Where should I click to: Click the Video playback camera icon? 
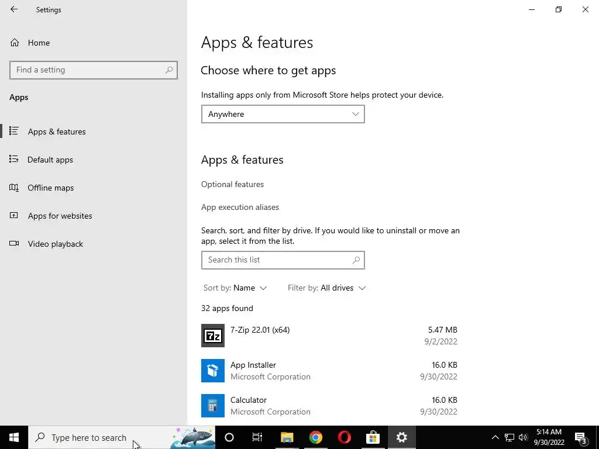tap(14, 244)
